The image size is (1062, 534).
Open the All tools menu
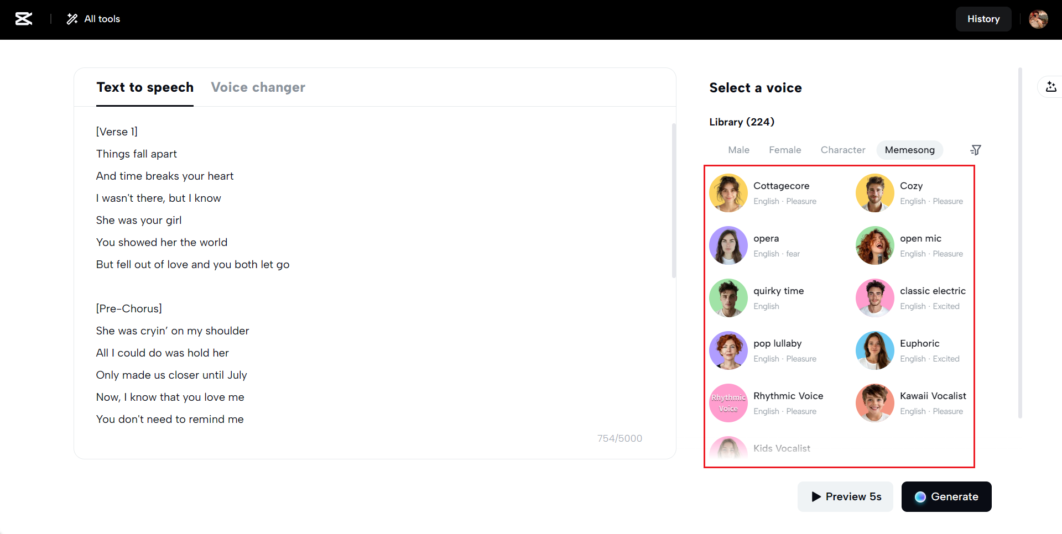point(93,19)
